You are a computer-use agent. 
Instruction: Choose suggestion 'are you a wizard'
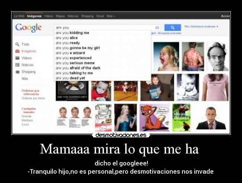[x=102, y=53]
